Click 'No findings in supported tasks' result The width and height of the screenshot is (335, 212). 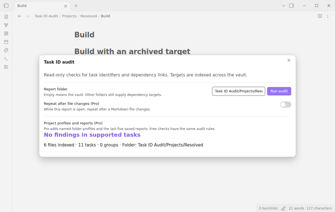92,135
